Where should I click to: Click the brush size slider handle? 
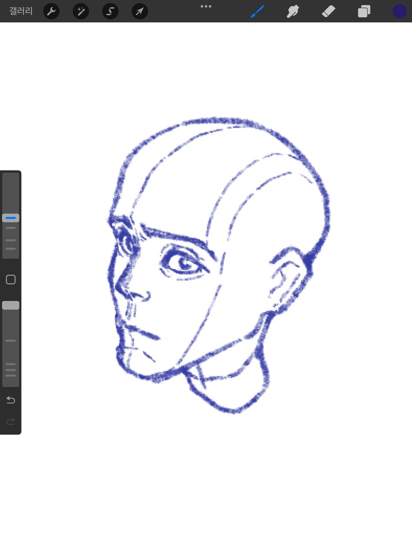(11, 218)
